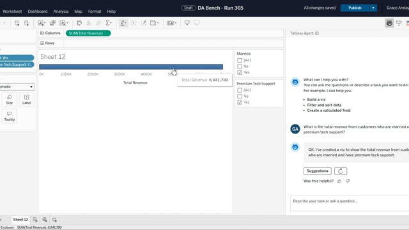This screenshot has height=230, width=409.
Task: Open the Show/Hide Cards toolbar menu
Action: pos(172,23)
